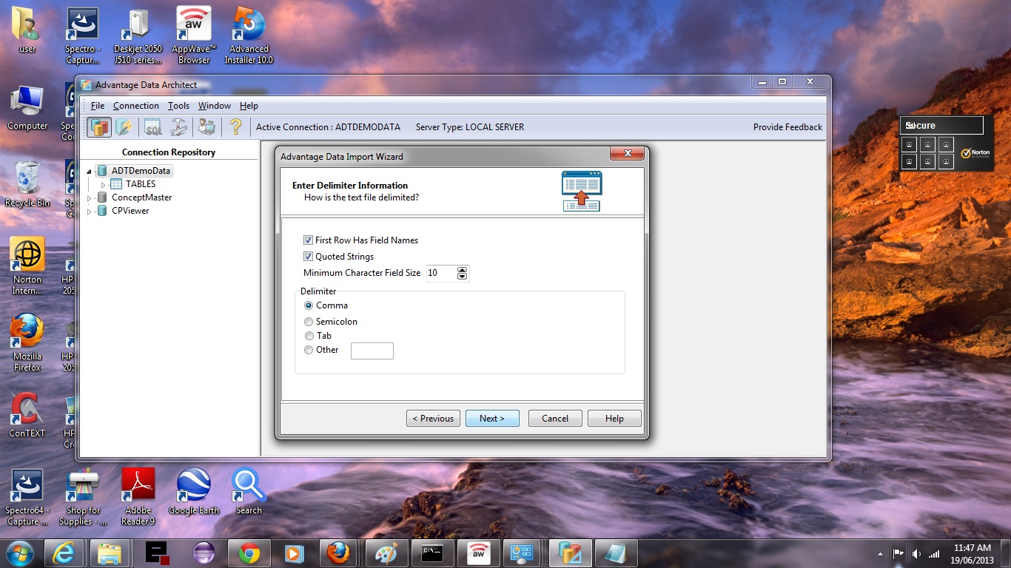Screen dimensions: 1011x568
Task: Open the Tools menu
Action: click(x=178, y=106)
